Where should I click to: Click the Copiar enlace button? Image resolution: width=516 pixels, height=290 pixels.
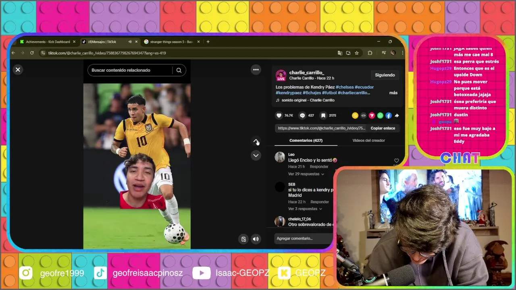[x=383, y=128]
